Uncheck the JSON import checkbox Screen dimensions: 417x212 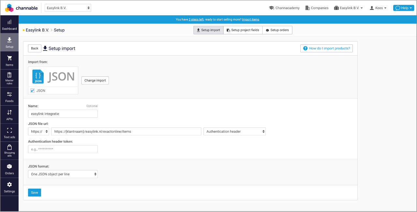(33, 91)
